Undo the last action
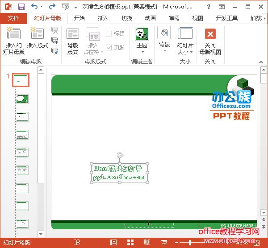The width and height of the screenshot is (268, 248). pyautogui.click(x=34, y=7)
